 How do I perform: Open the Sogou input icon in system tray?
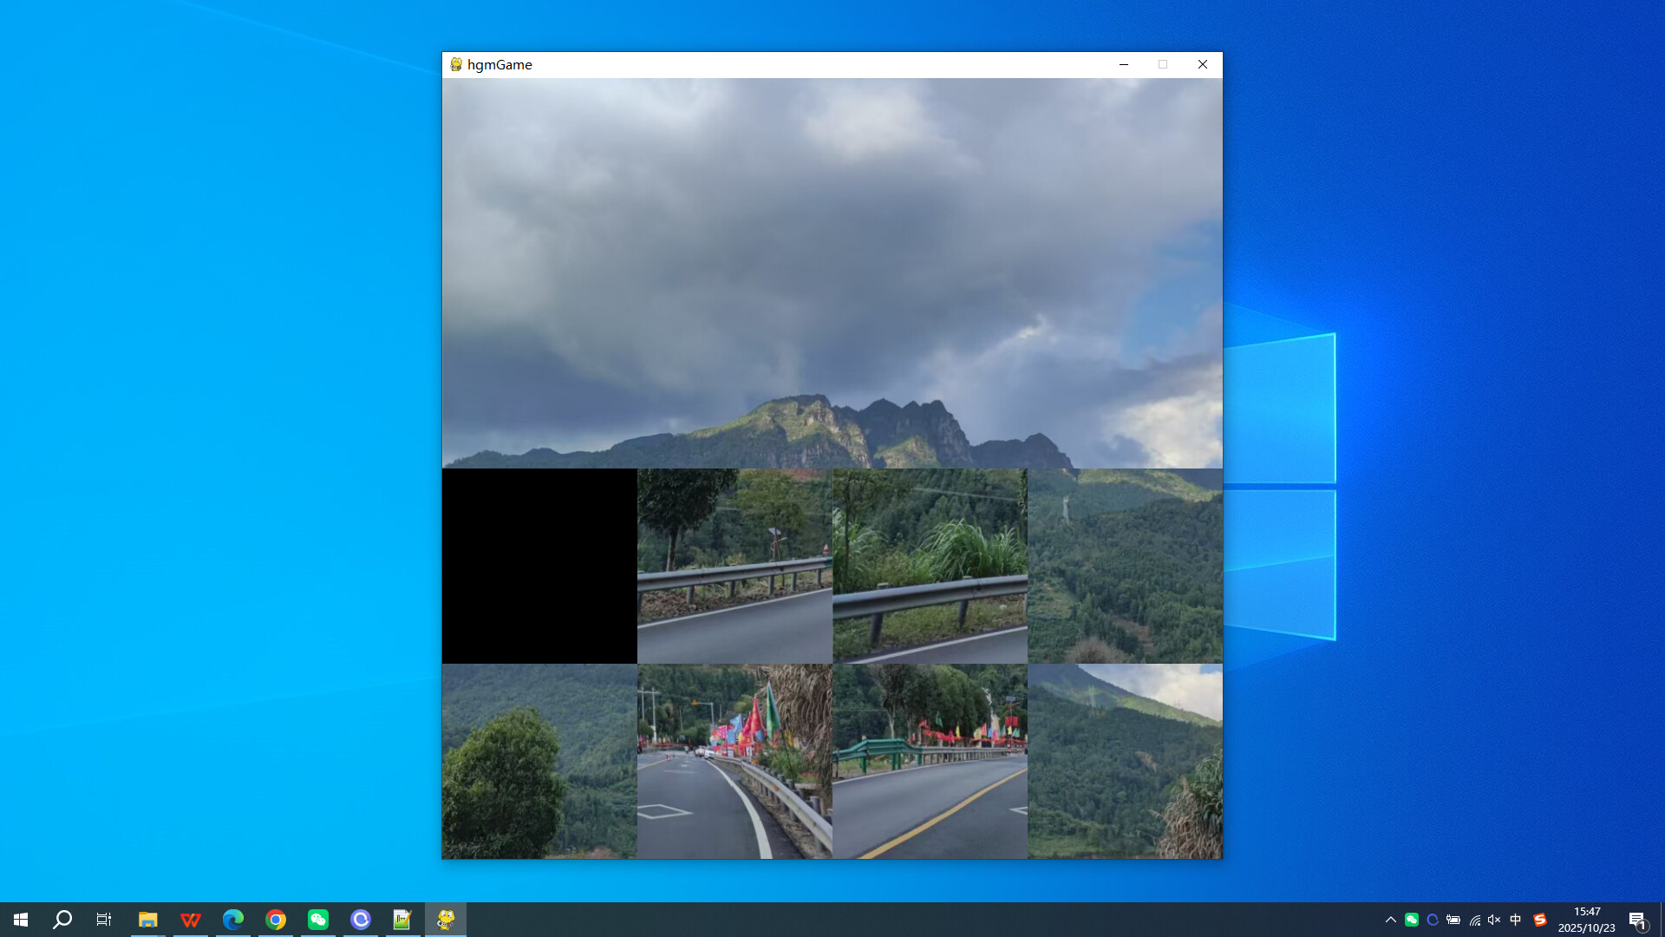(x=1539, y=919)
